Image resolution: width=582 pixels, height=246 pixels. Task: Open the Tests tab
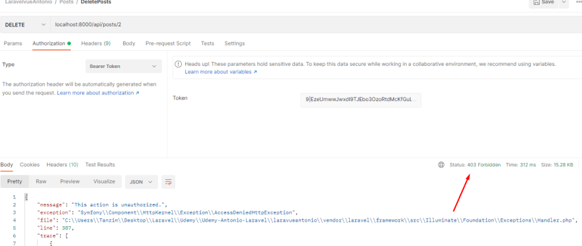[208, 44]
